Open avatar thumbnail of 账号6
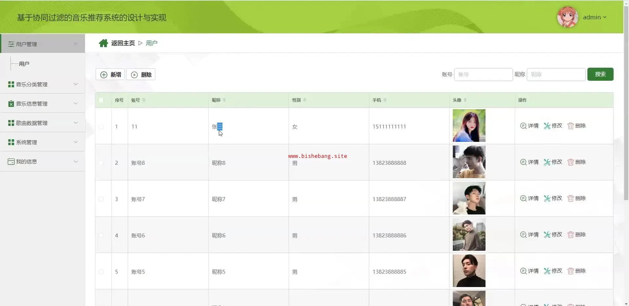The height and width of the screenshot is (306, 629). pyautogui.click(x=469, y=234)
